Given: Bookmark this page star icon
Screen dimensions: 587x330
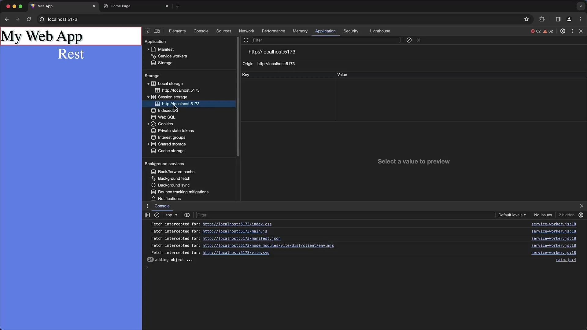Looking at the screenshot, I should 526,19.
